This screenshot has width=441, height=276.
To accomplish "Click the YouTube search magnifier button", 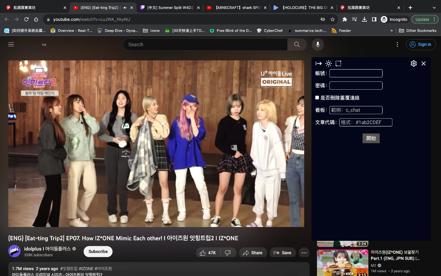I will click(297, 45).
